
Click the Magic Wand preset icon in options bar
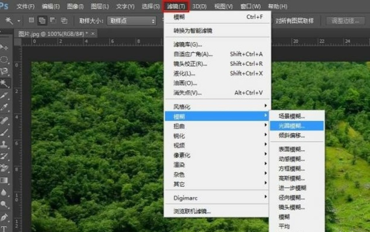[x=9, y=21]
